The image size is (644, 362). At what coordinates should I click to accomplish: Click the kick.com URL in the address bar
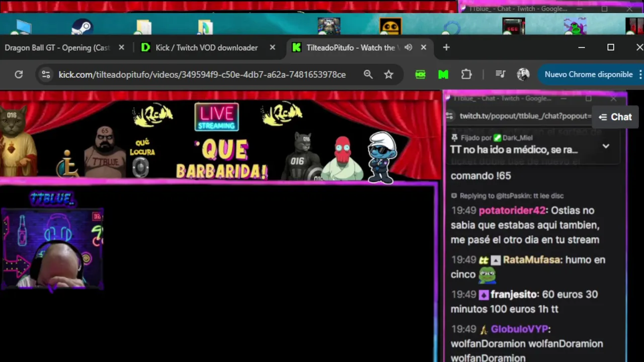click(x=202, y=74)
